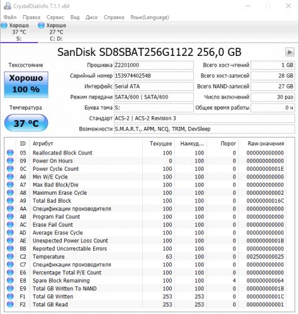Click the total NAND writes value 27 GB

pyautogui.click(x=273, y=87)
